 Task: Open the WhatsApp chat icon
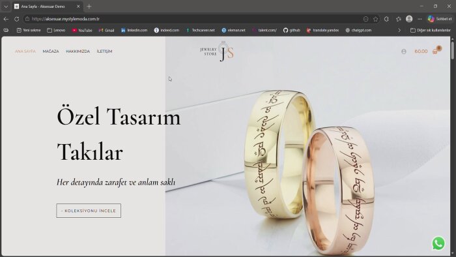pos(438,243)
